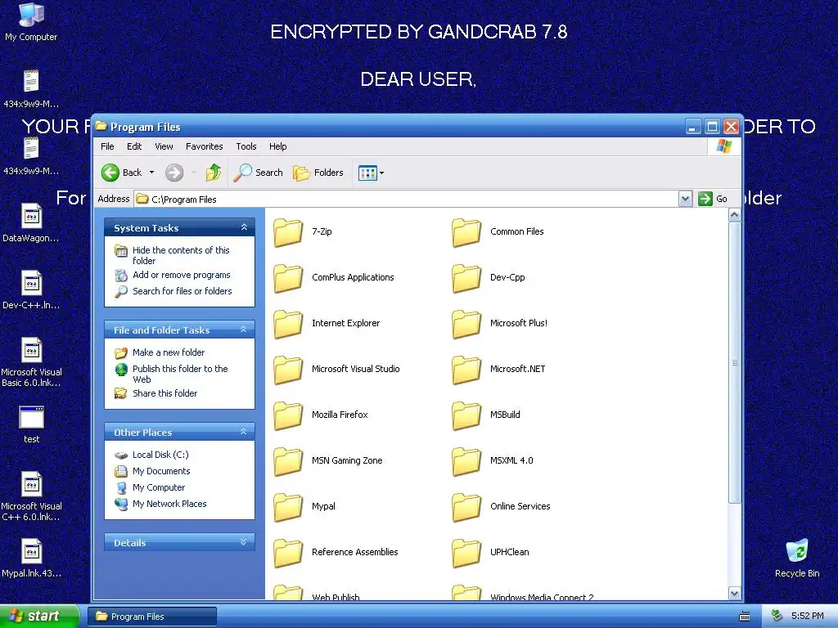
Task: Collapse the System Tasks panel
Action: point(244,227)
